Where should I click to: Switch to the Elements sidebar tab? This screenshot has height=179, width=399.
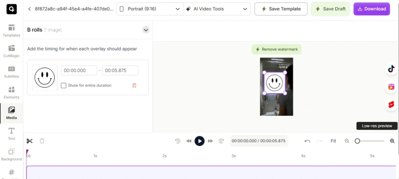click(x=11, y=92)
